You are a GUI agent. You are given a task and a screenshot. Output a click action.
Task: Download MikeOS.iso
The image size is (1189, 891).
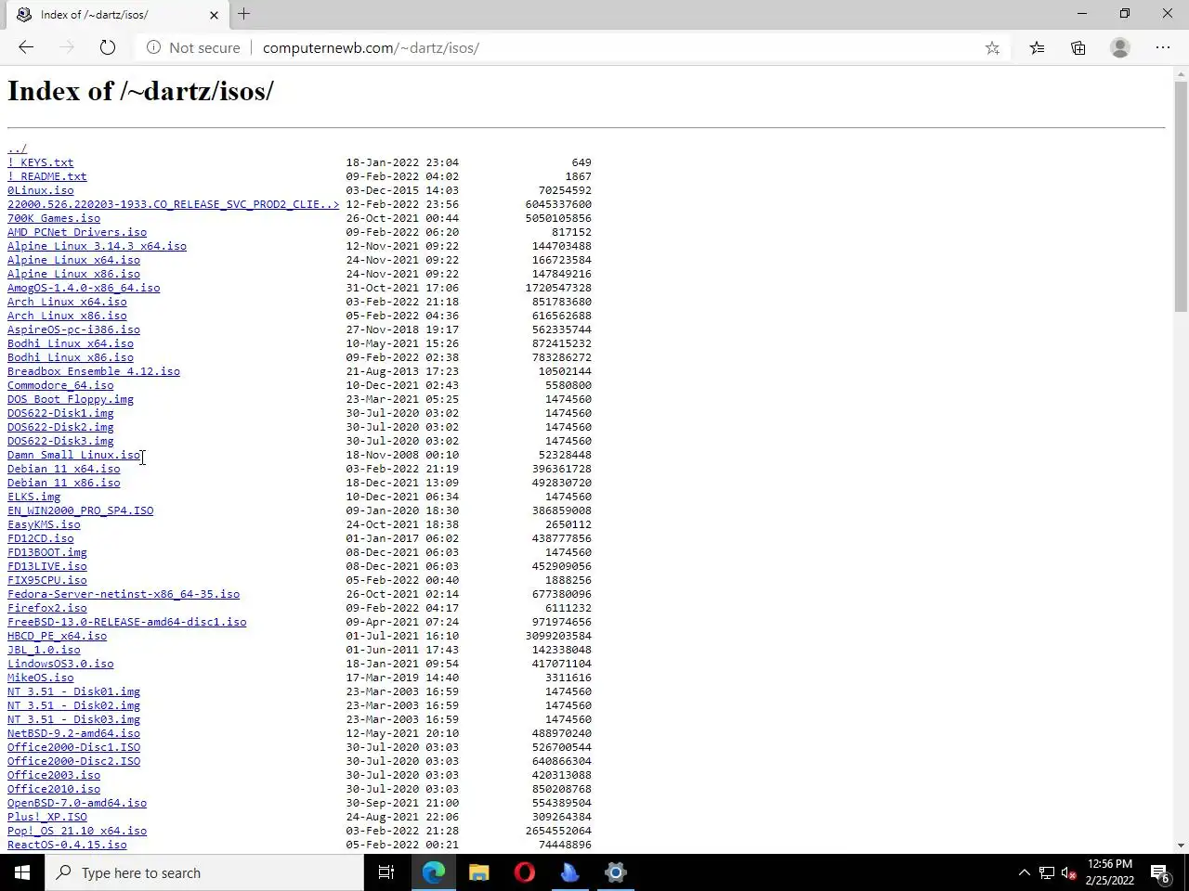pyautogui.click(x=40, y=678)
